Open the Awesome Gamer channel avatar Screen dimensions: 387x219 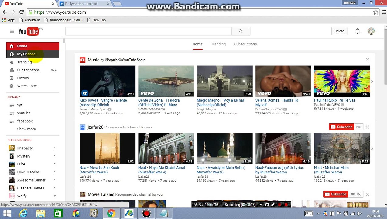pyautogui.click(x=12, y=180)
